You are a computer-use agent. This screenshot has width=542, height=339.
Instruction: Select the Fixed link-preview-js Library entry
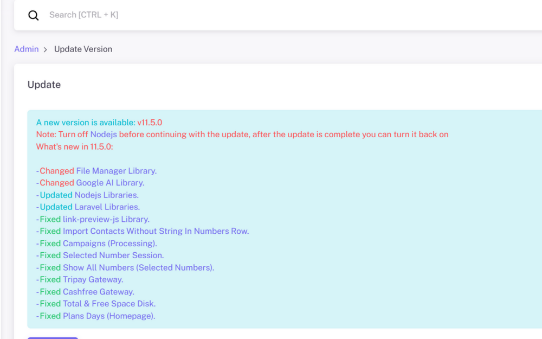tap(93, 219)
